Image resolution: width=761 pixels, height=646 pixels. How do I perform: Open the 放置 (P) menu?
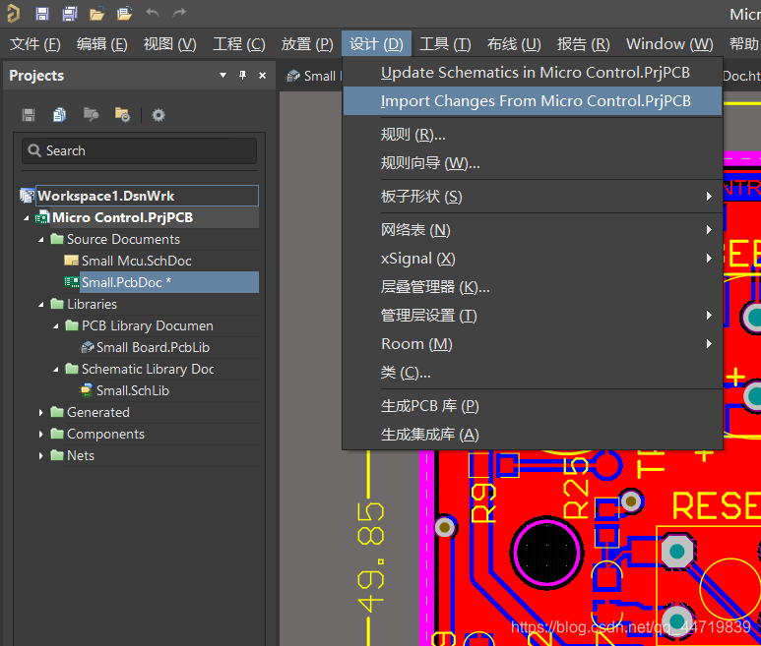click(x=307, y=44)
